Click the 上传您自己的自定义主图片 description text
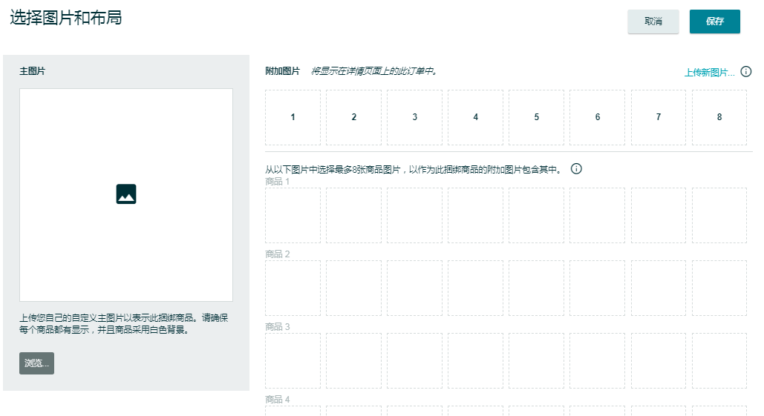 [124, 323]
